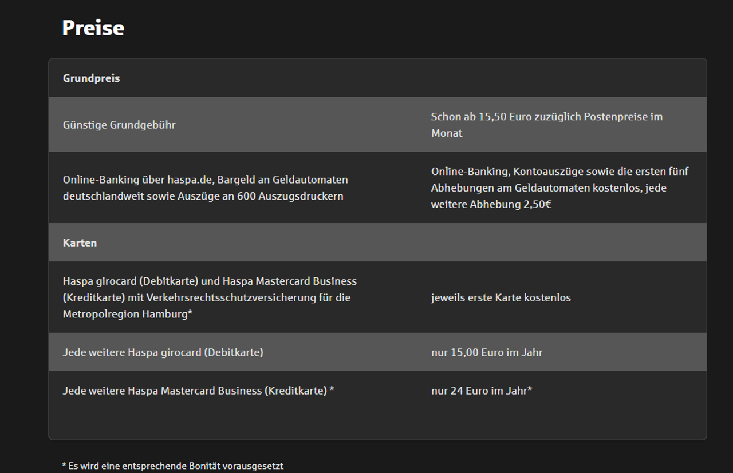Click the Günstige Grundgebühr label
733x473 pixels.
point(119,125)
